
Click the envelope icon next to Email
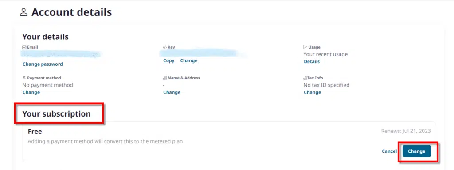pos(24,47)
